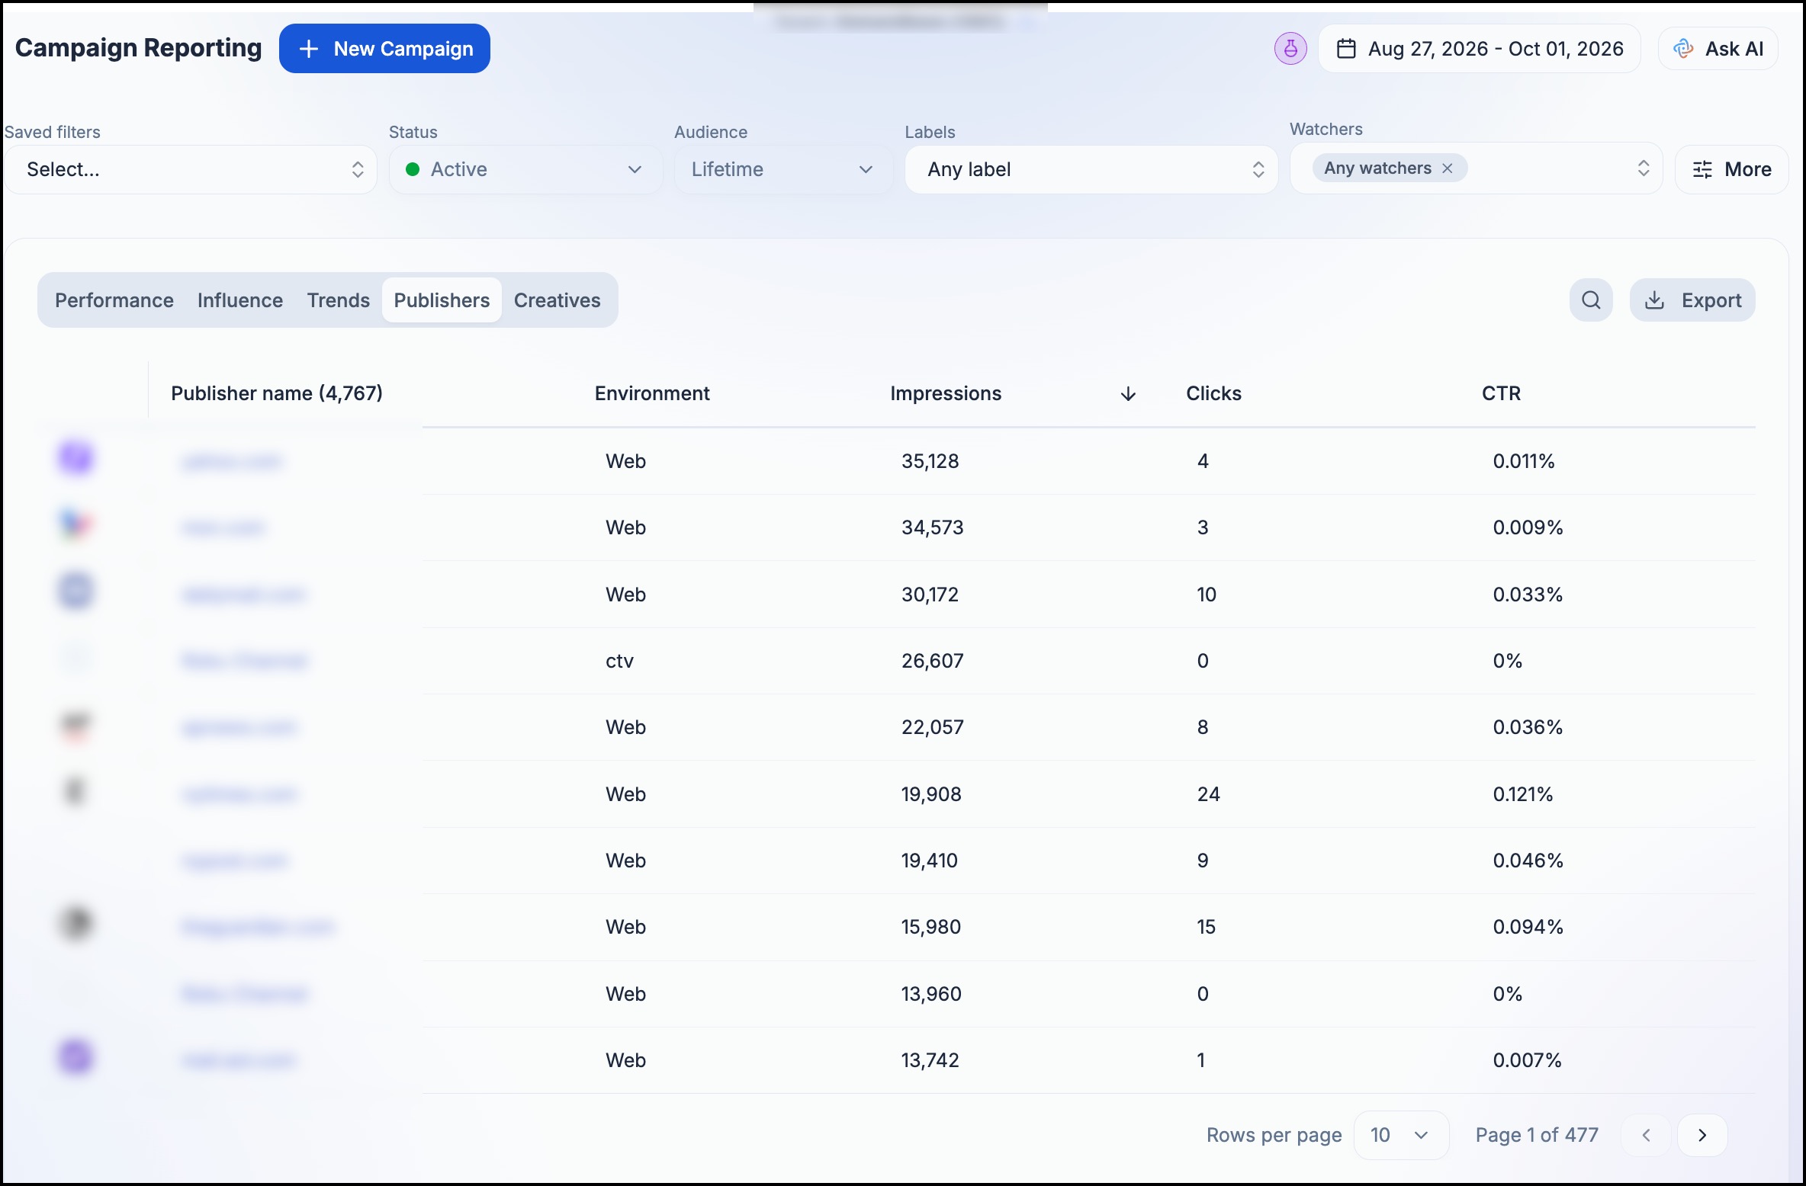Sort by Clicks column header
The width and height of the screenshot is (1806, 1186).
(x=1213, y=393)
